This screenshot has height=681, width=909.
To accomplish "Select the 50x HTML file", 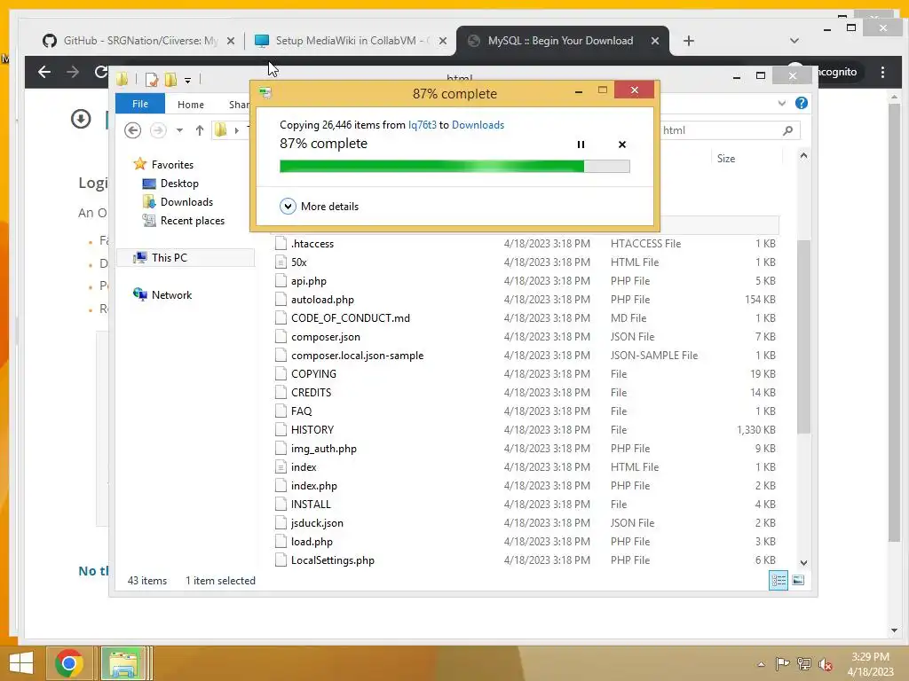I will click(x=298, y=262).
